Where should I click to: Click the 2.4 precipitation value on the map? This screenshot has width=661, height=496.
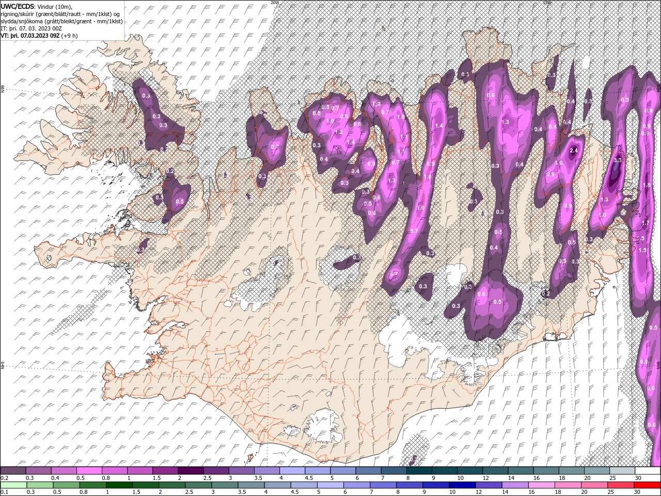(x=573, y=150)
